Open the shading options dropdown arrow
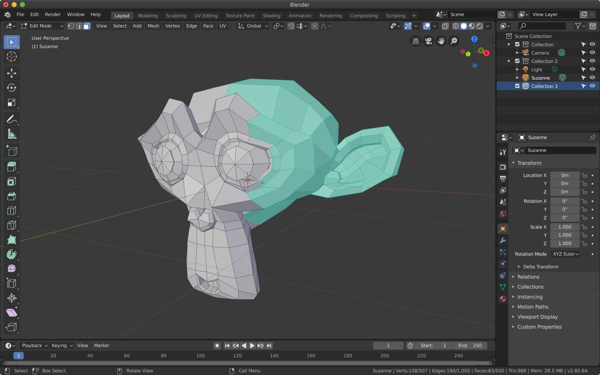 pos(487,26)
